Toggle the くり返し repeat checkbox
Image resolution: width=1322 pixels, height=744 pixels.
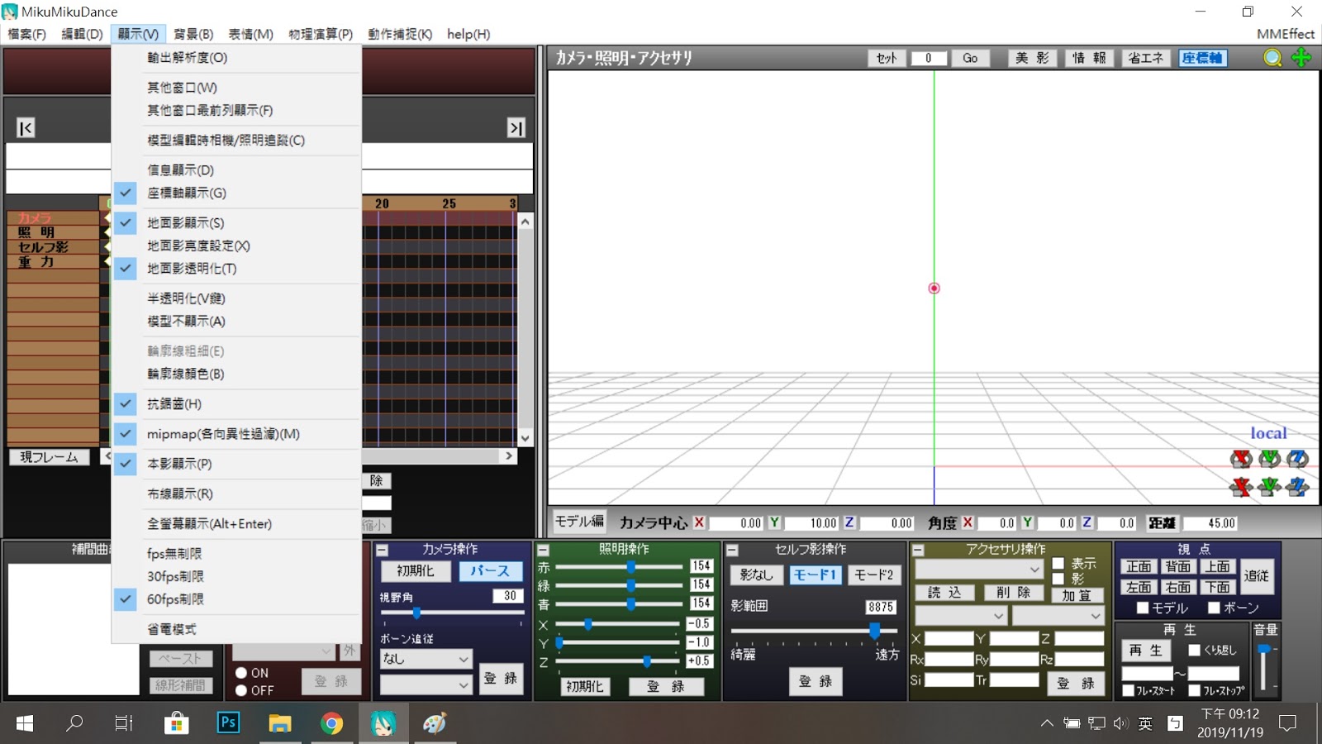pyautogui.click(x=1194, y=650)
